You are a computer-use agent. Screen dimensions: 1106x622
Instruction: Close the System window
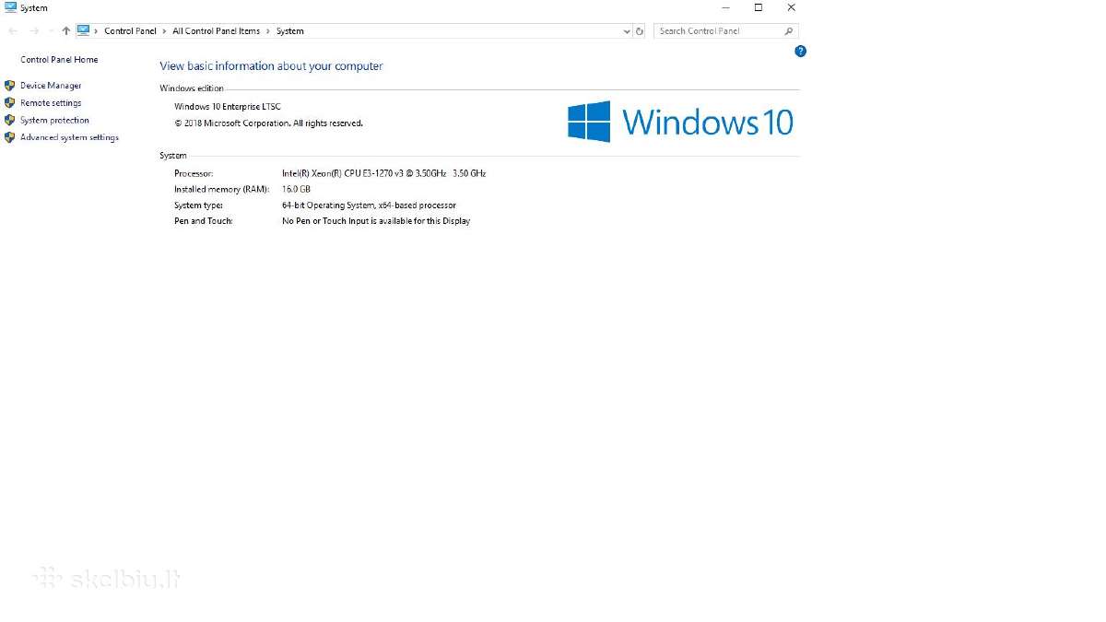coord(791,7)
